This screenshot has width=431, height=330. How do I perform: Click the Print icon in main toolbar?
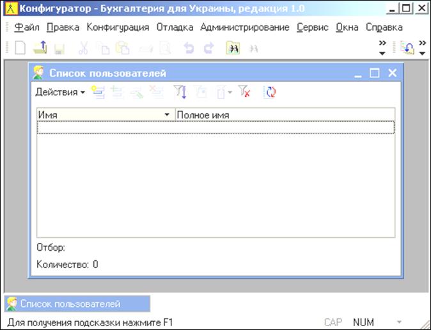146,49
